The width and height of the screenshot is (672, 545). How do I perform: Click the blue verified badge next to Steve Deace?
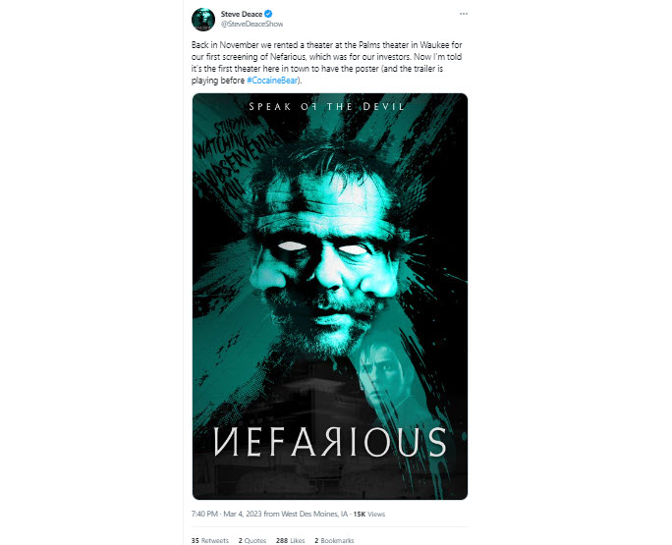(268, 14)
